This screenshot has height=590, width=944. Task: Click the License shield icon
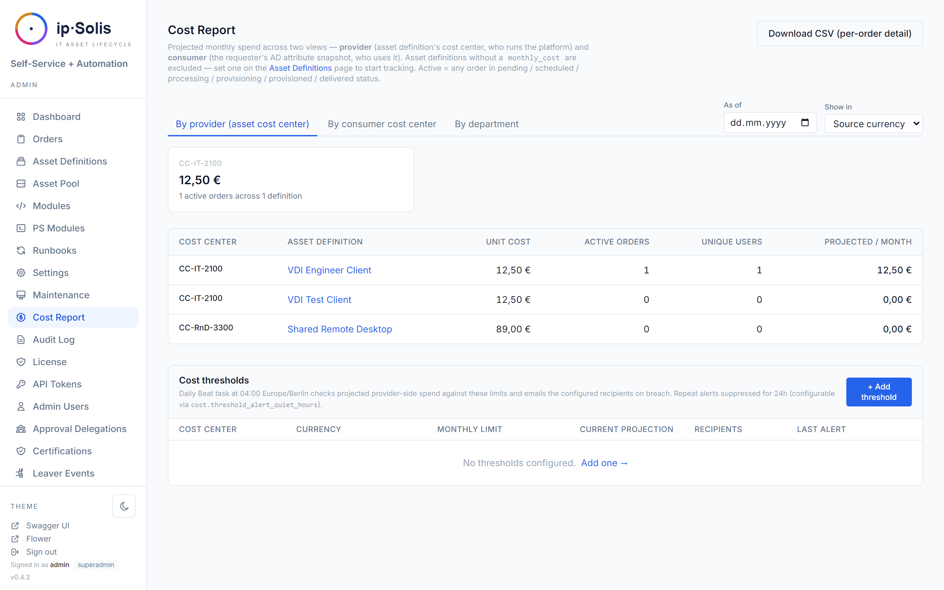point(21,362)
